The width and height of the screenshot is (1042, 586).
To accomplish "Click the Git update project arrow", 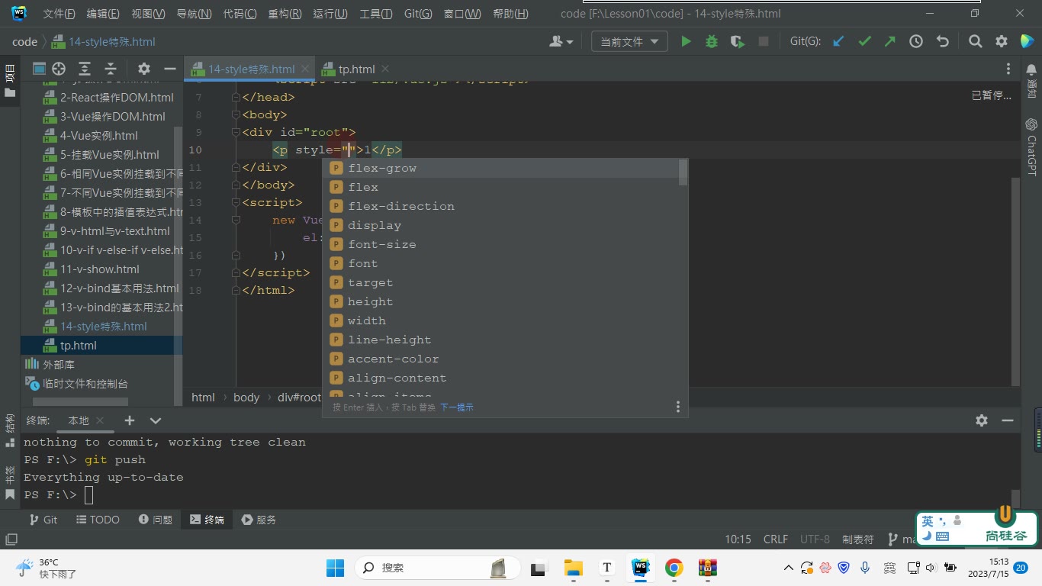I will [838, 42].
